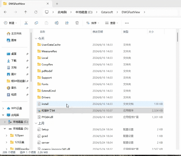Click 本地磁盘 (C:) in the breadcrumb

tap(84, 12)
